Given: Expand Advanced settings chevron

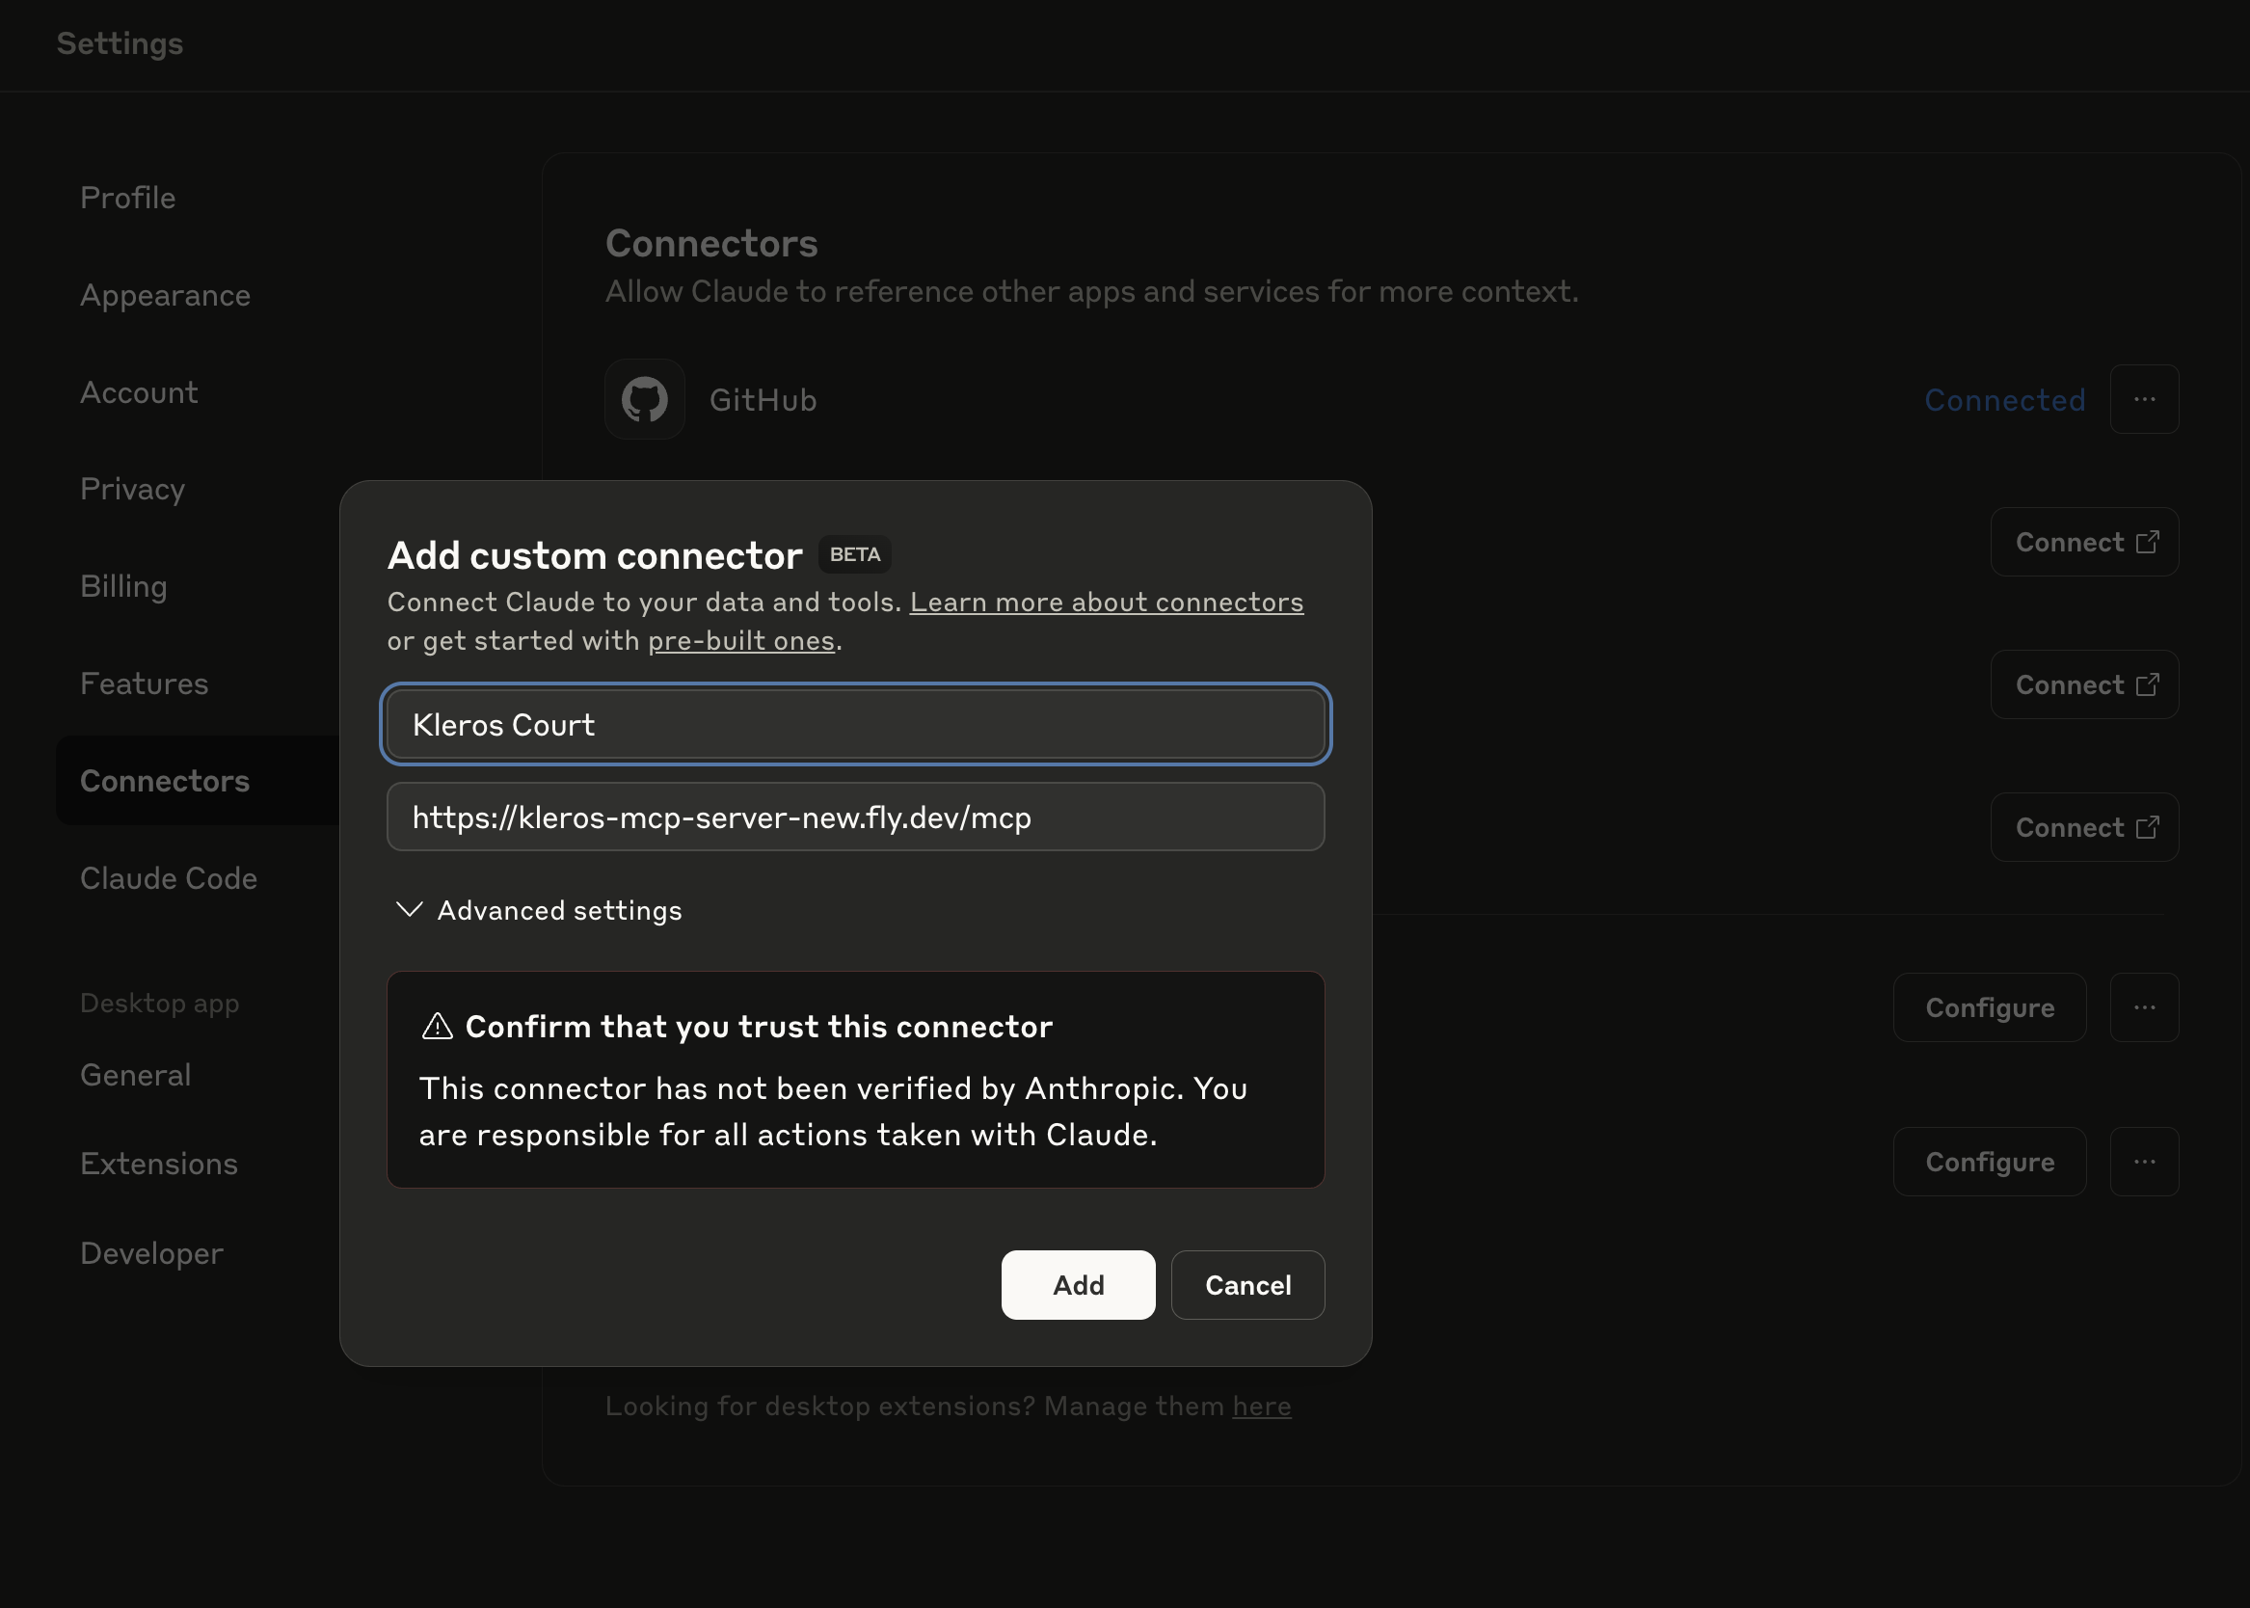Looking at the screenshot, I should click(x=410, y=910).
